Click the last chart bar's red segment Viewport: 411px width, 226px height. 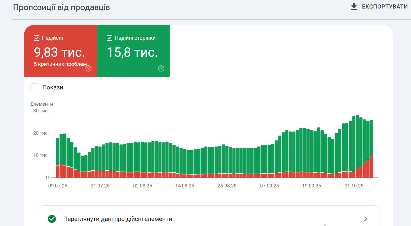371,166
